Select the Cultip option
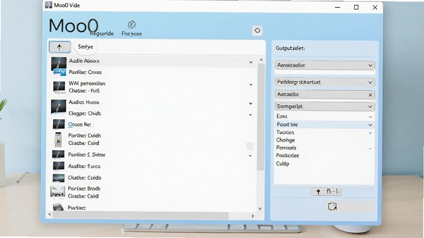 click(282, 163)
